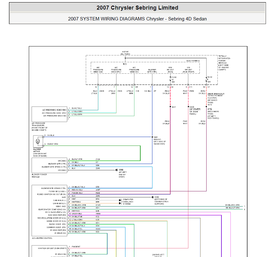Click the 'Z910' circuit code
Image resolution: width=271 pixels, height=257 pixels.
point(98,168)
